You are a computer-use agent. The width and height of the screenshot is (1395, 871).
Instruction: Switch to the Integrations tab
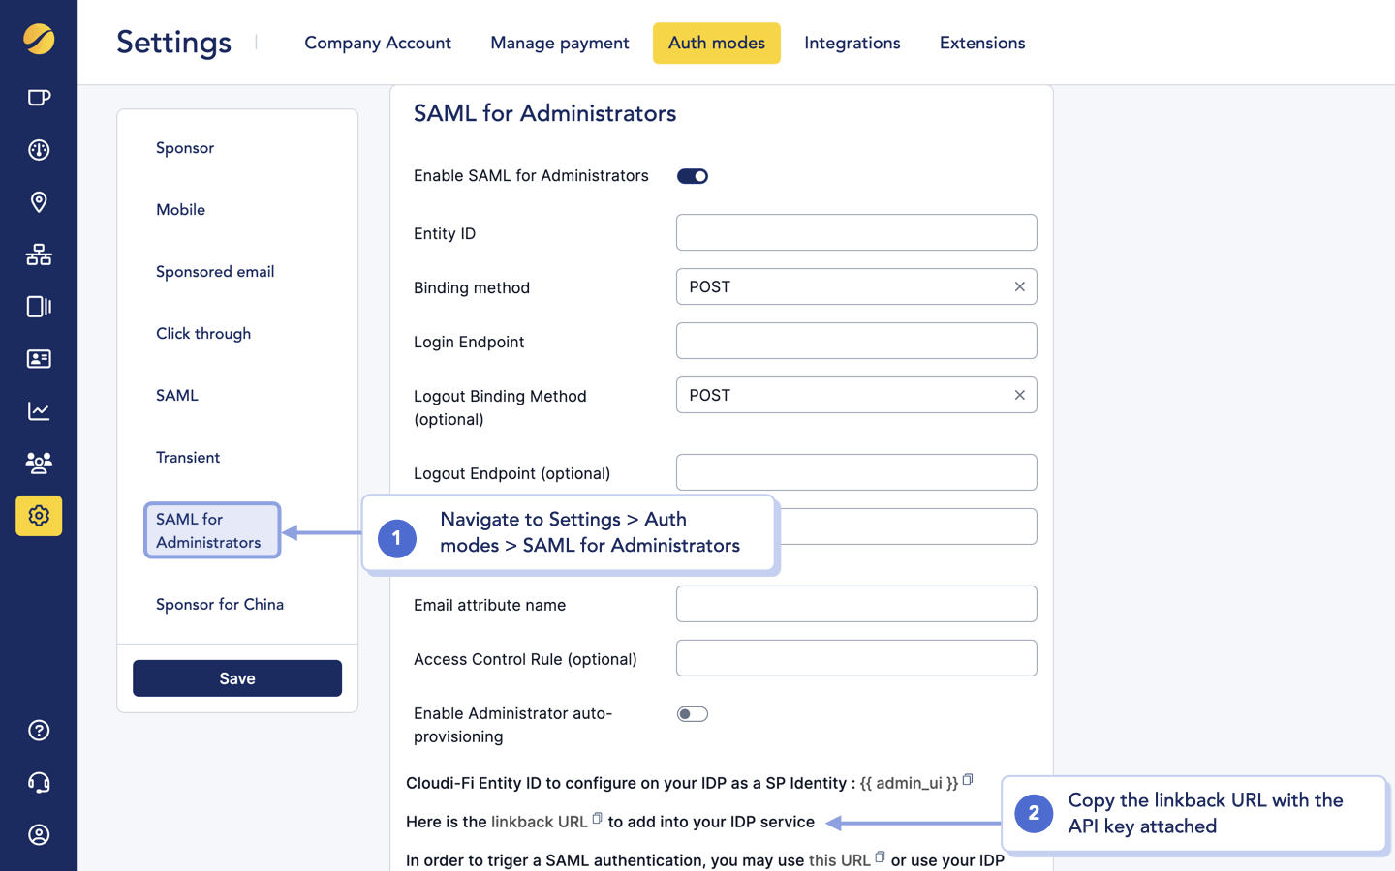pyautogui.click(x=852, y=43)
